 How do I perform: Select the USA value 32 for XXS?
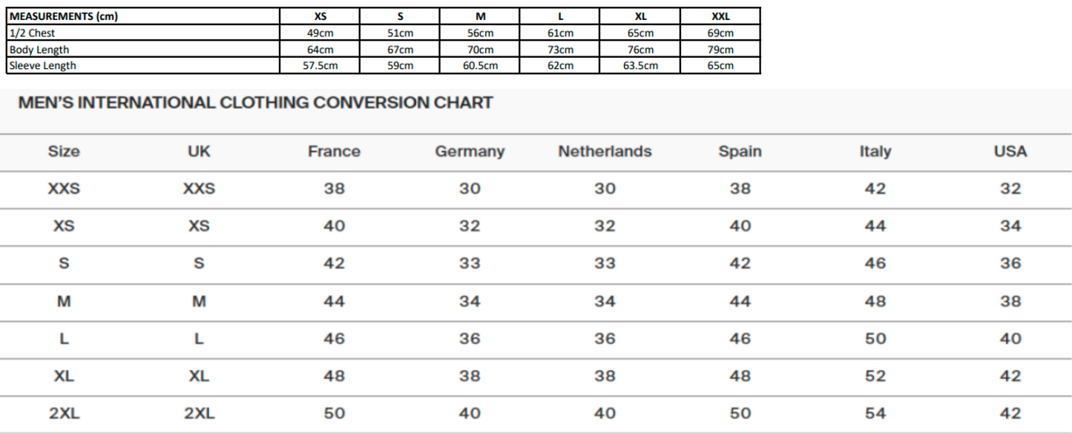(x=1010, y=189)
